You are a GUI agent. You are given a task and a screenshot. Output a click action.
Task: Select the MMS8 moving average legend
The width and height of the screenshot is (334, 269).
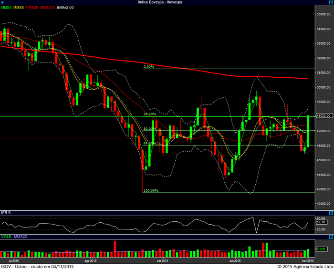click(19, 8)
